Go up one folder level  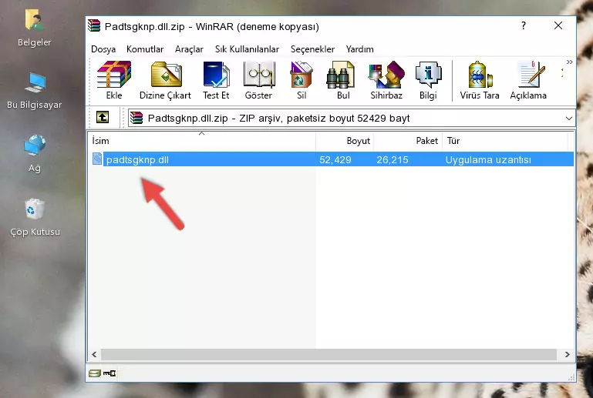(x=103, y=118)
